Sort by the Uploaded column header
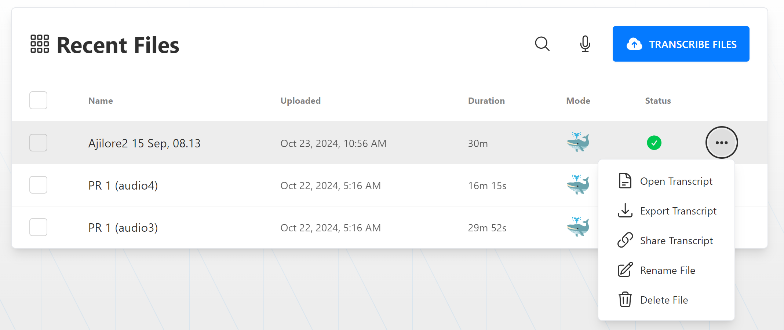The image size is (784, 330). click(300, 101)
